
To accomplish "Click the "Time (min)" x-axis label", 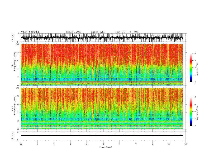I will pos(106,147).
